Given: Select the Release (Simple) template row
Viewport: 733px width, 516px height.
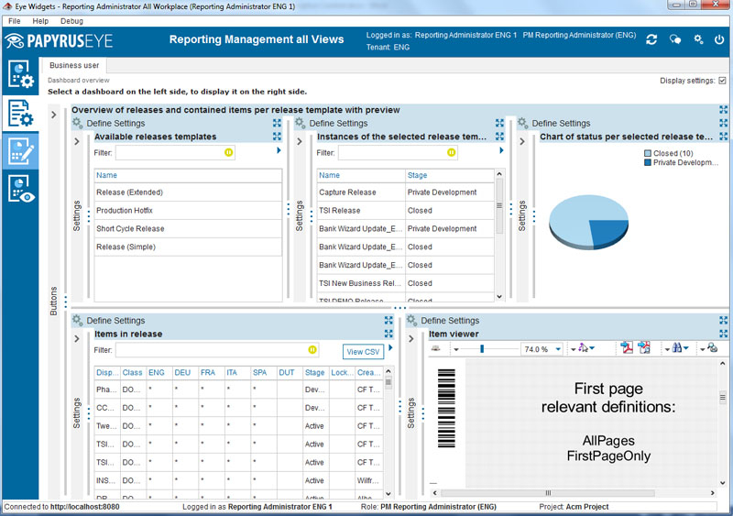Looking at the screenshot, I should 188,247.
